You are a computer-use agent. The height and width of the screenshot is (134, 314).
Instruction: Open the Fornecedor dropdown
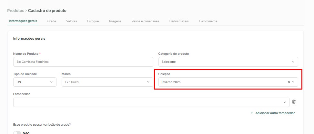pyautogui.click(x=151, y=102)
